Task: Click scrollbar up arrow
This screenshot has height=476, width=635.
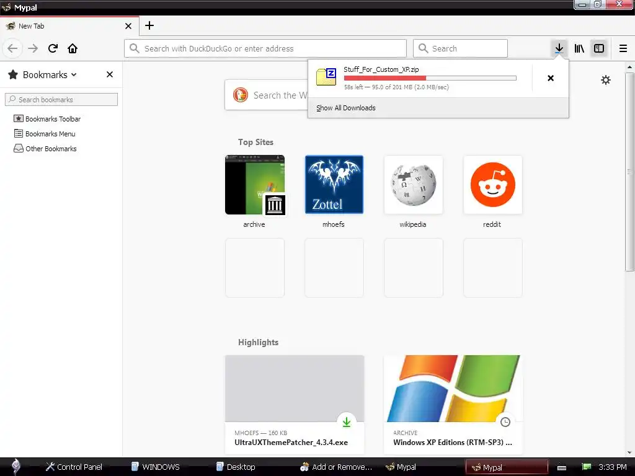Action: 629,67
